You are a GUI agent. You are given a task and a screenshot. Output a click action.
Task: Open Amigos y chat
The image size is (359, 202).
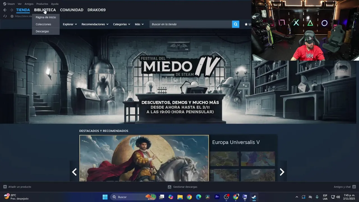point(345,187)
